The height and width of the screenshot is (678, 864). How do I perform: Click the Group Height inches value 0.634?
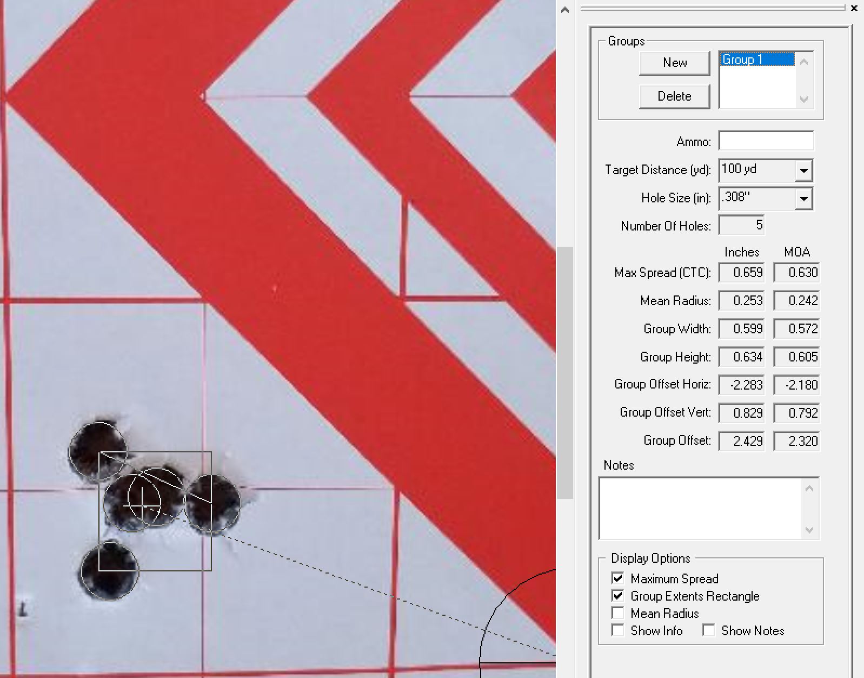[x=742, y=357]
